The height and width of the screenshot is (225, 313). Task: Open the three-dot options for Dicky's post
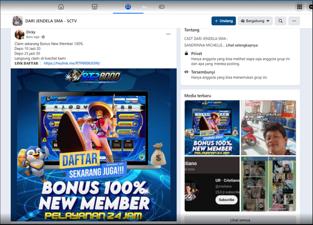(168, 34)
